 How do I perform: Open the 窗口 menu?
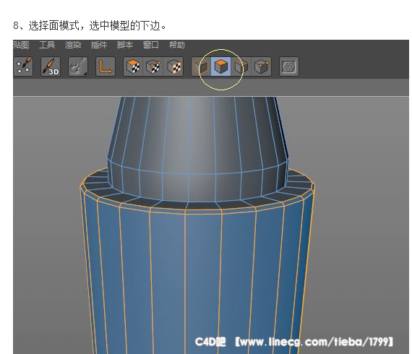[x=151, y=45]
